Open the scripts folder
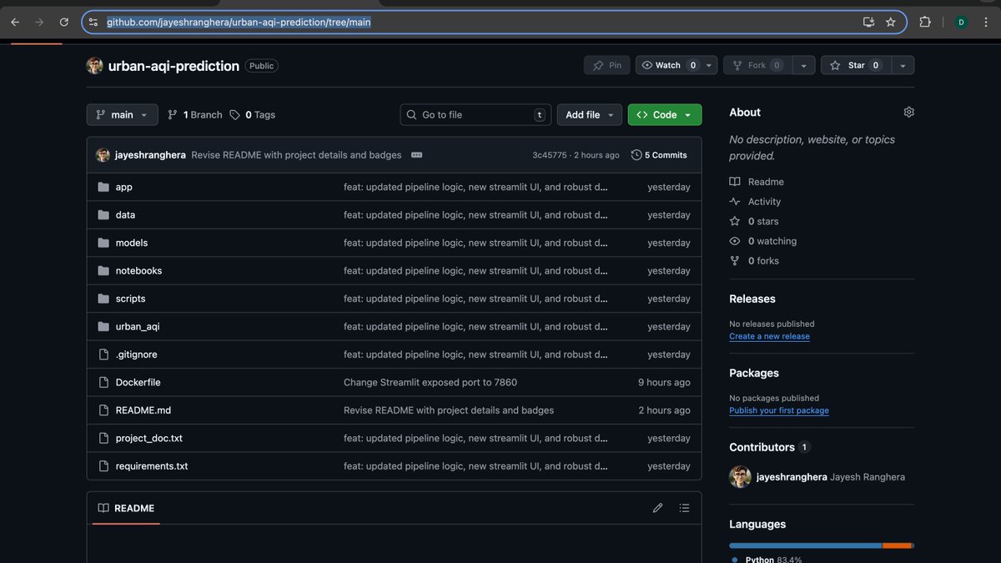 tap(130, 299)
